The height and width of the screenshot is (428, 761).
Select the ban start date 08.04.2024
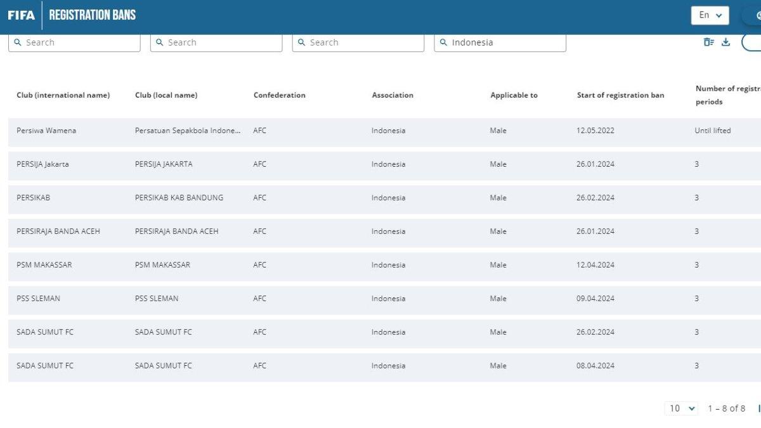click(x=595, y=366)
